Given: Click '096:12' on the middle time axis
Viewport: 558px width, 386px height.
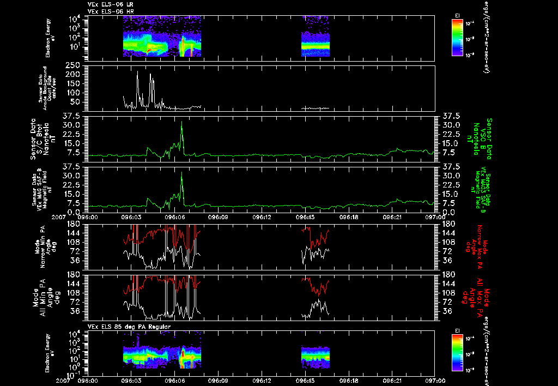Looking at the screenshot, I should pos(261,217).
